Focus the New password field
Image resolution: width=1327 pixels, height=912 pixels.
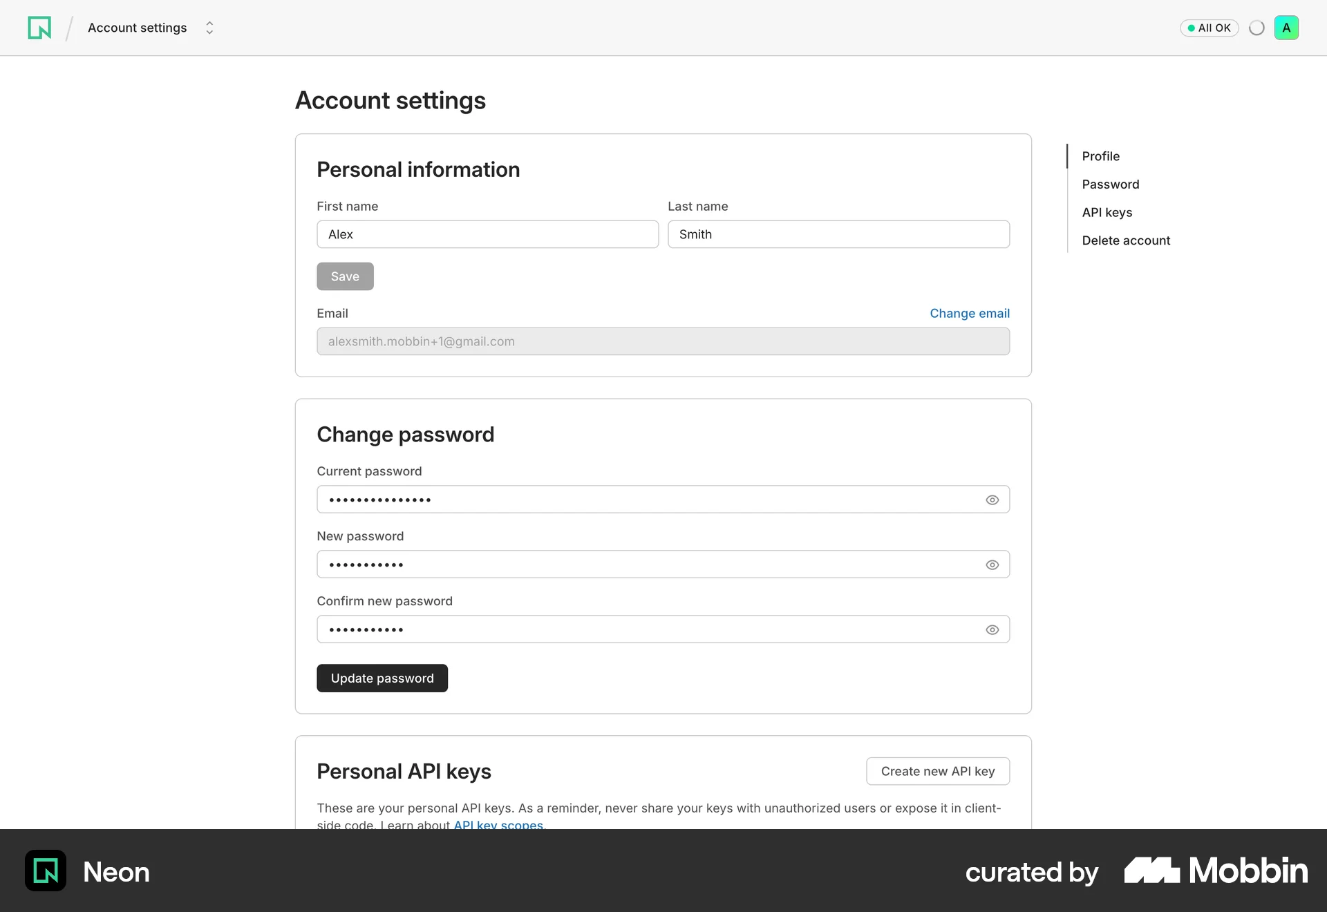coord(663,564)
